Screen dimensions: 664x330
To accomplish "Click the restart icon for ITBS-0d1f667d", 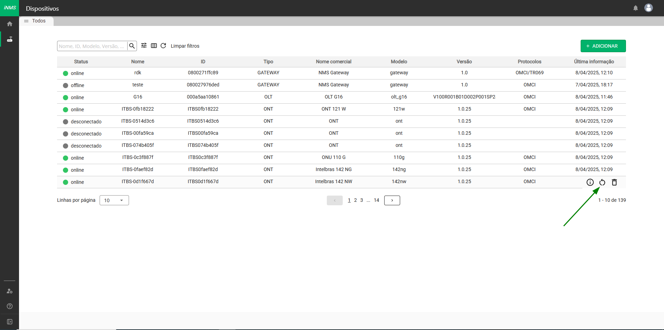I will click(602, 182).
